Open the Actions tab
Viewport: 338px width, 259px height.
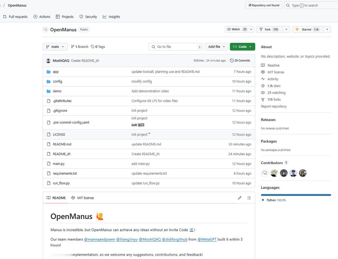tap(42, 17)
